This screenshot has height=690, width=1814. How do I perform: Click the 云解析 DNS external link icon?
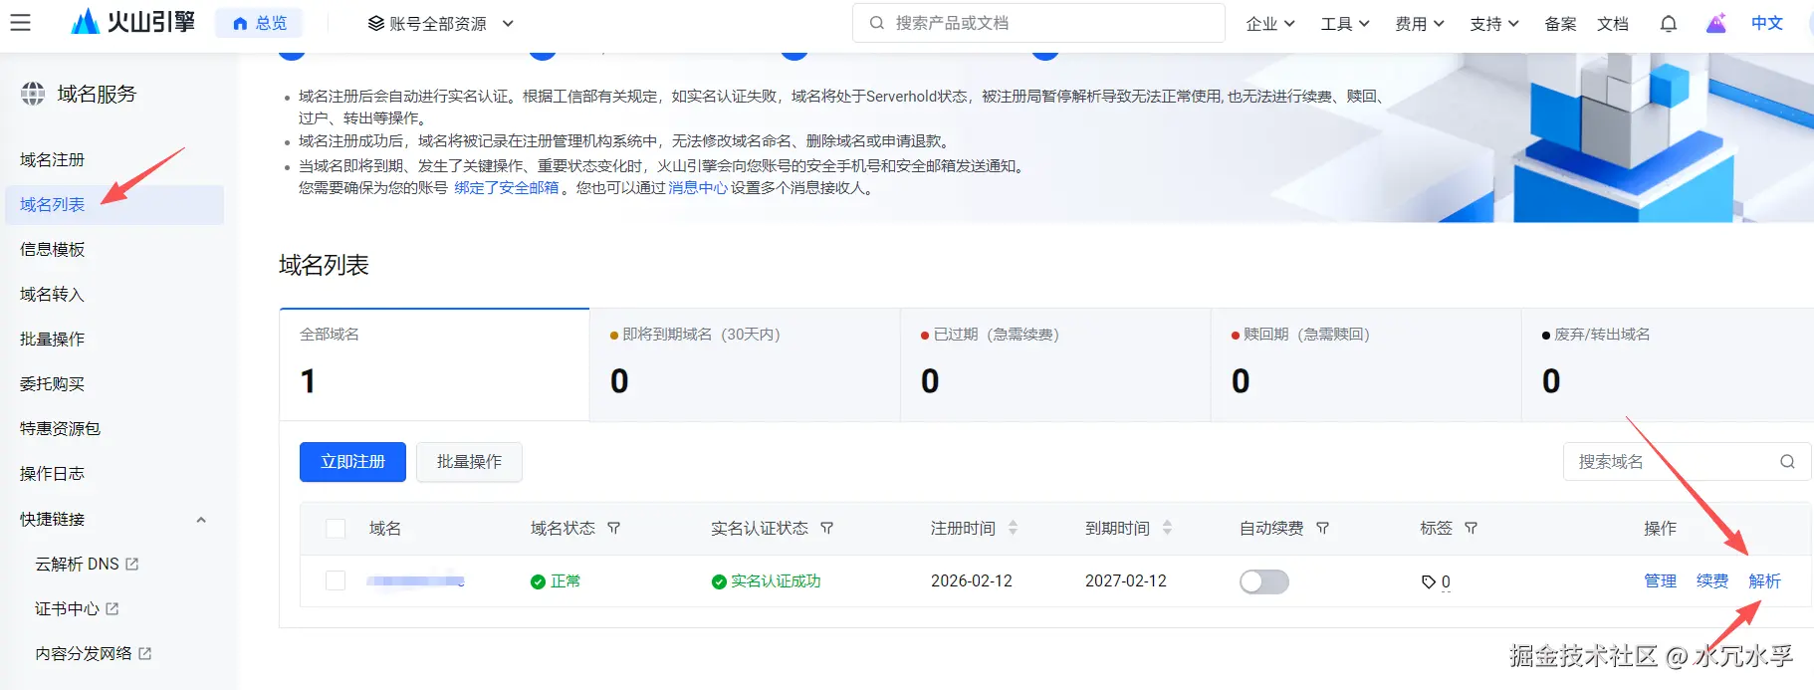click(132, 564)
